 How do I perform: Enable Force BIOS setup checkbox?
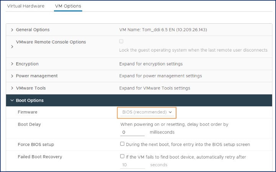[122, 144]
